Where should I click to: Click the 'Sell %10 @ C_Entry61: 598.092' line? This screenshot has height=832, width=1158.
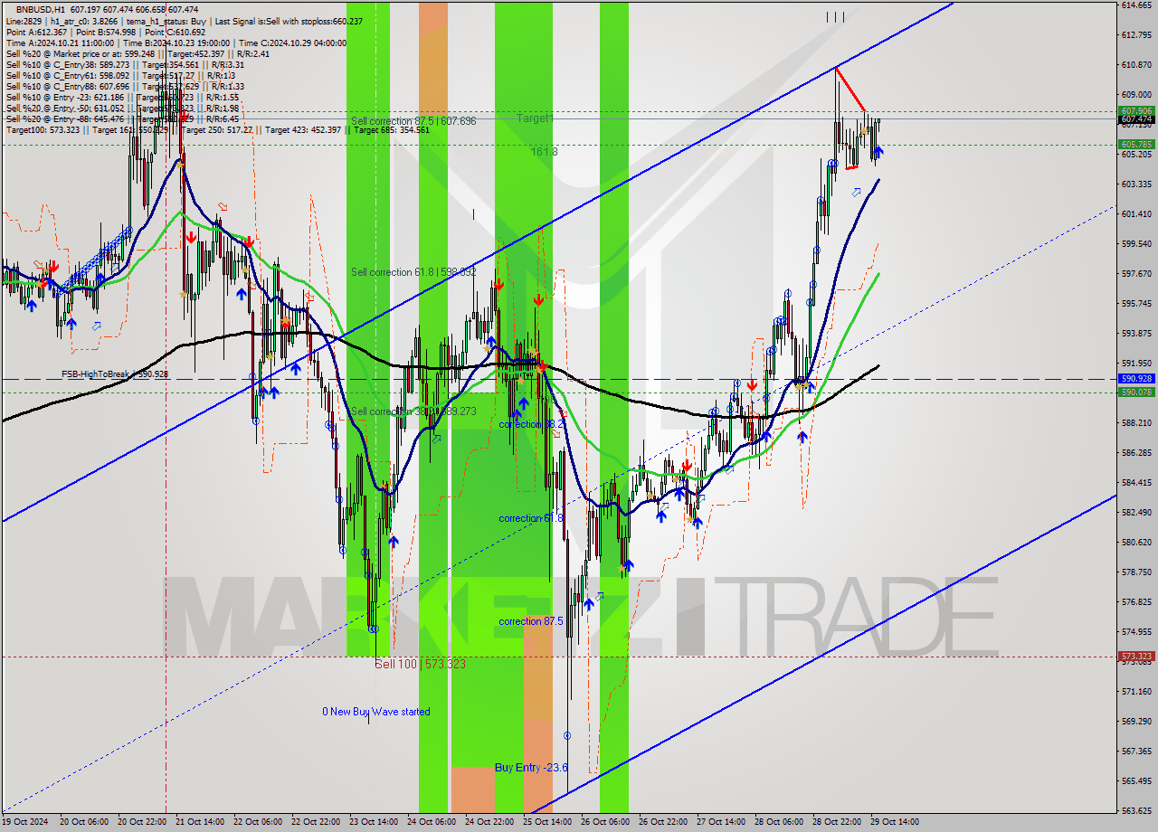click(x=121, y=75)
